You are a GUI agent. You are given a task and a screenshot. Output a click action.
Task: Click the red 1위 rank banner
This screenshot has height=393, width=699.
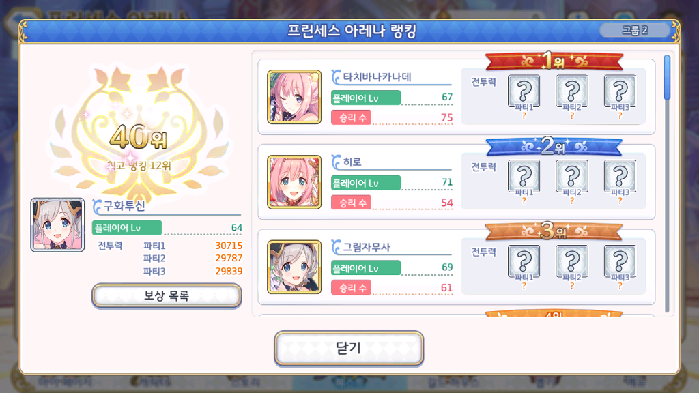coord(554,61)
